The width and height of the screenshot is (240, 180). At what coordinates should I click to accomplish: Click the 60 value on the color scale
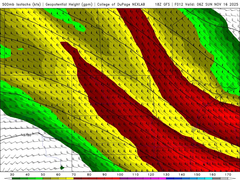[x=58, y=175]
